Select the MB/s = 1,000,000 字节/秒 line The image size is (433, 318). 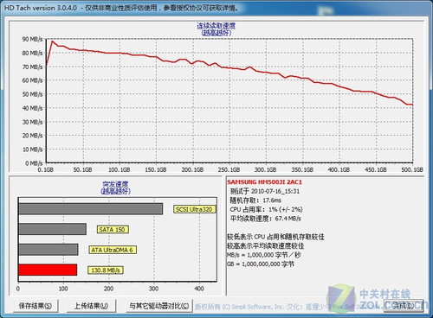264,255
